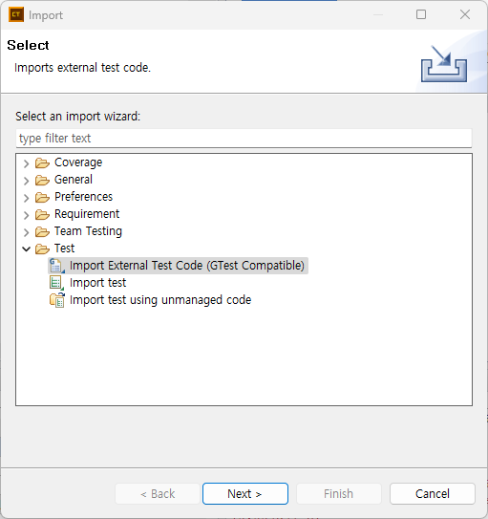Screen dimensions: 488x519
Task: Click the Import External Test Code icon
Action: tap(56, 266)
